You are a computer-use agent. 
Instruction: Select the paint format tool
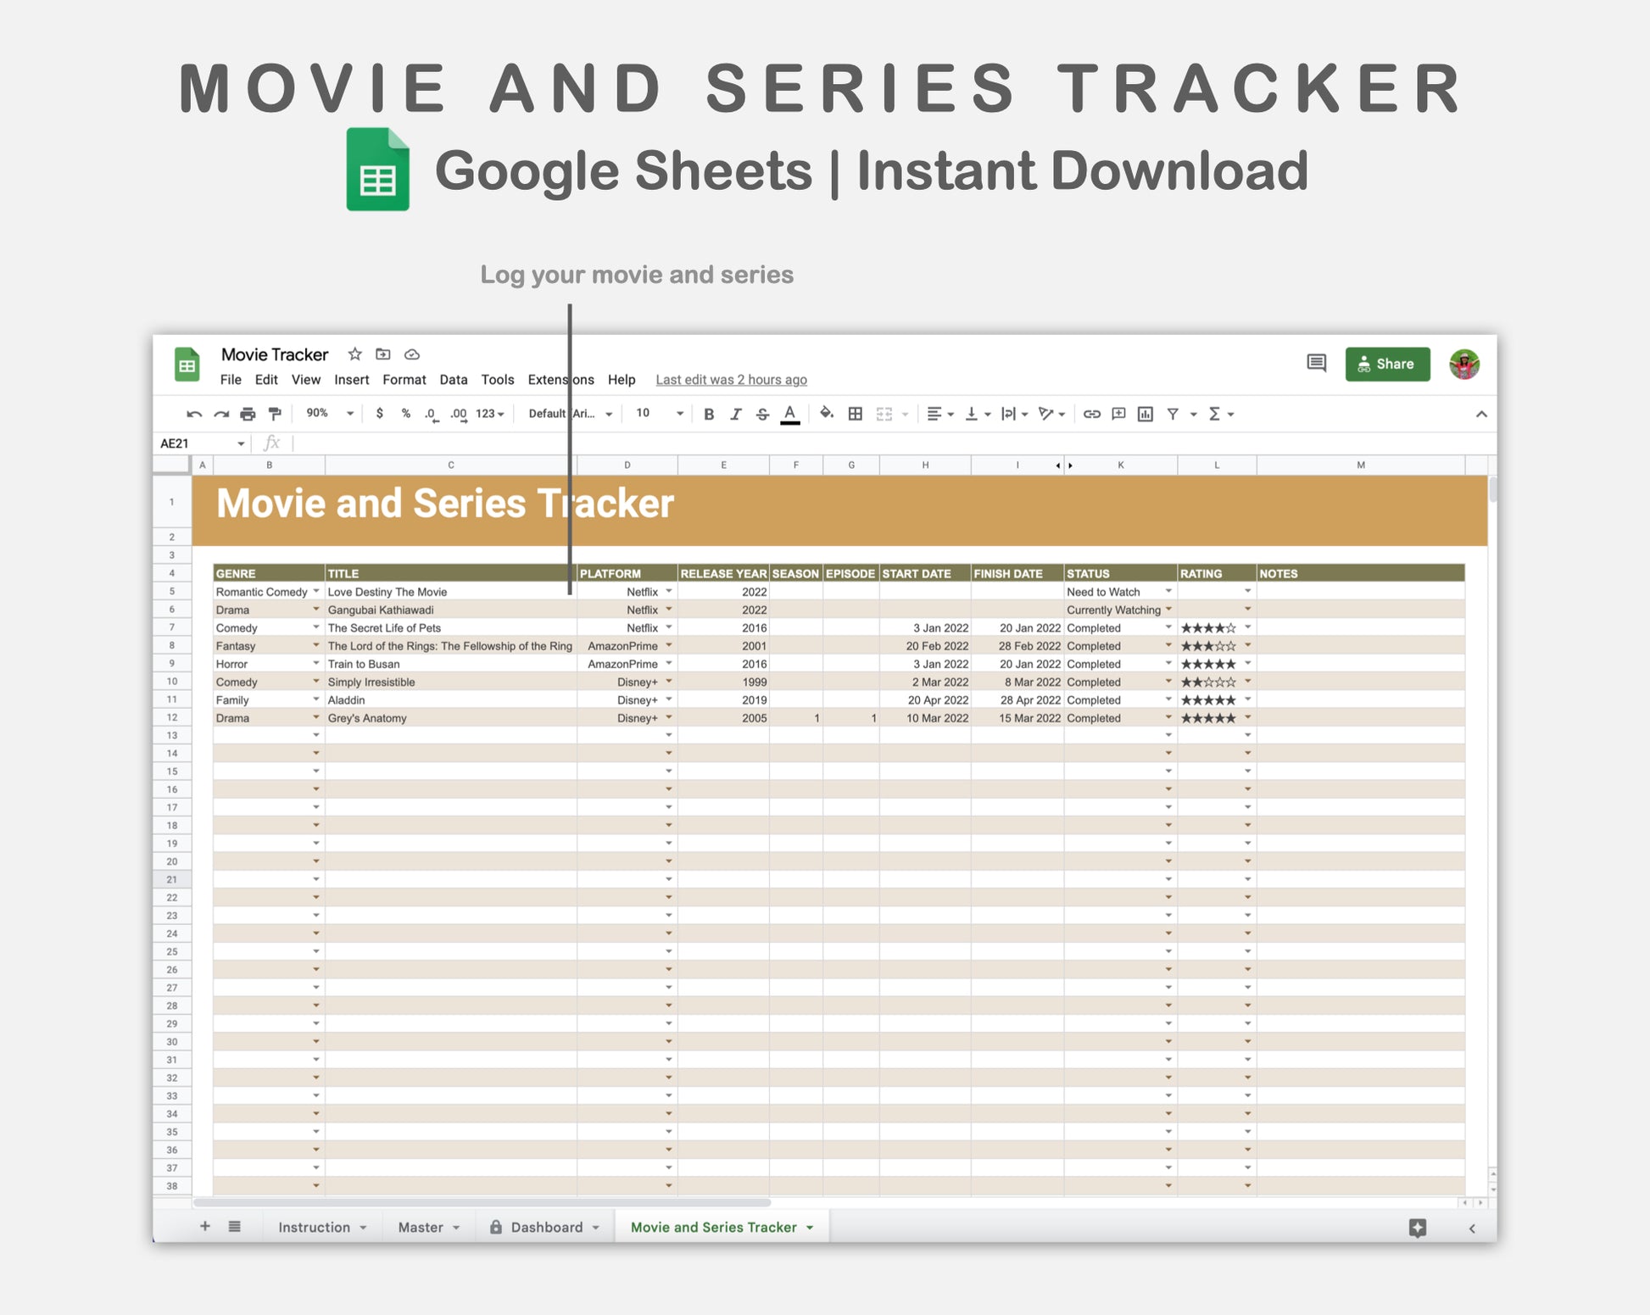point(275,414)
